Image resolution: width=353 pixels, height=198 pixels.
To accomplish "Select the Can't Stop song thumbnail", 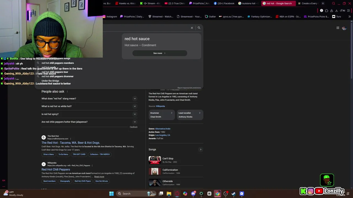I will coord(155,160).
